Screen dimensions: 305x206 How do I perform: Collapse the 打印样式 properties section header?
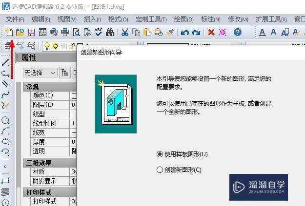50,192
